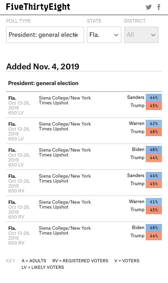
Task: Open the State dropdown showing Fla.
Action: pyautogui.click(x=104, y=35)
